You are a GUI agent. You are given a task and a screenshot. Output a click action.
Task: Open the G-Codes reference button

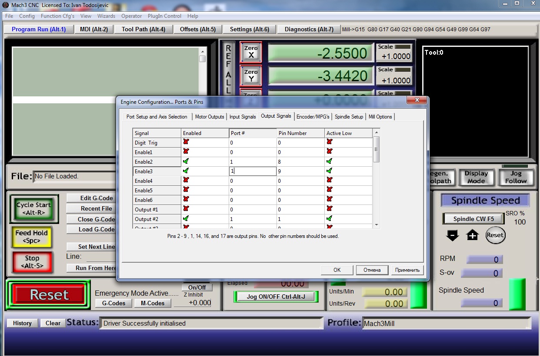113,303
